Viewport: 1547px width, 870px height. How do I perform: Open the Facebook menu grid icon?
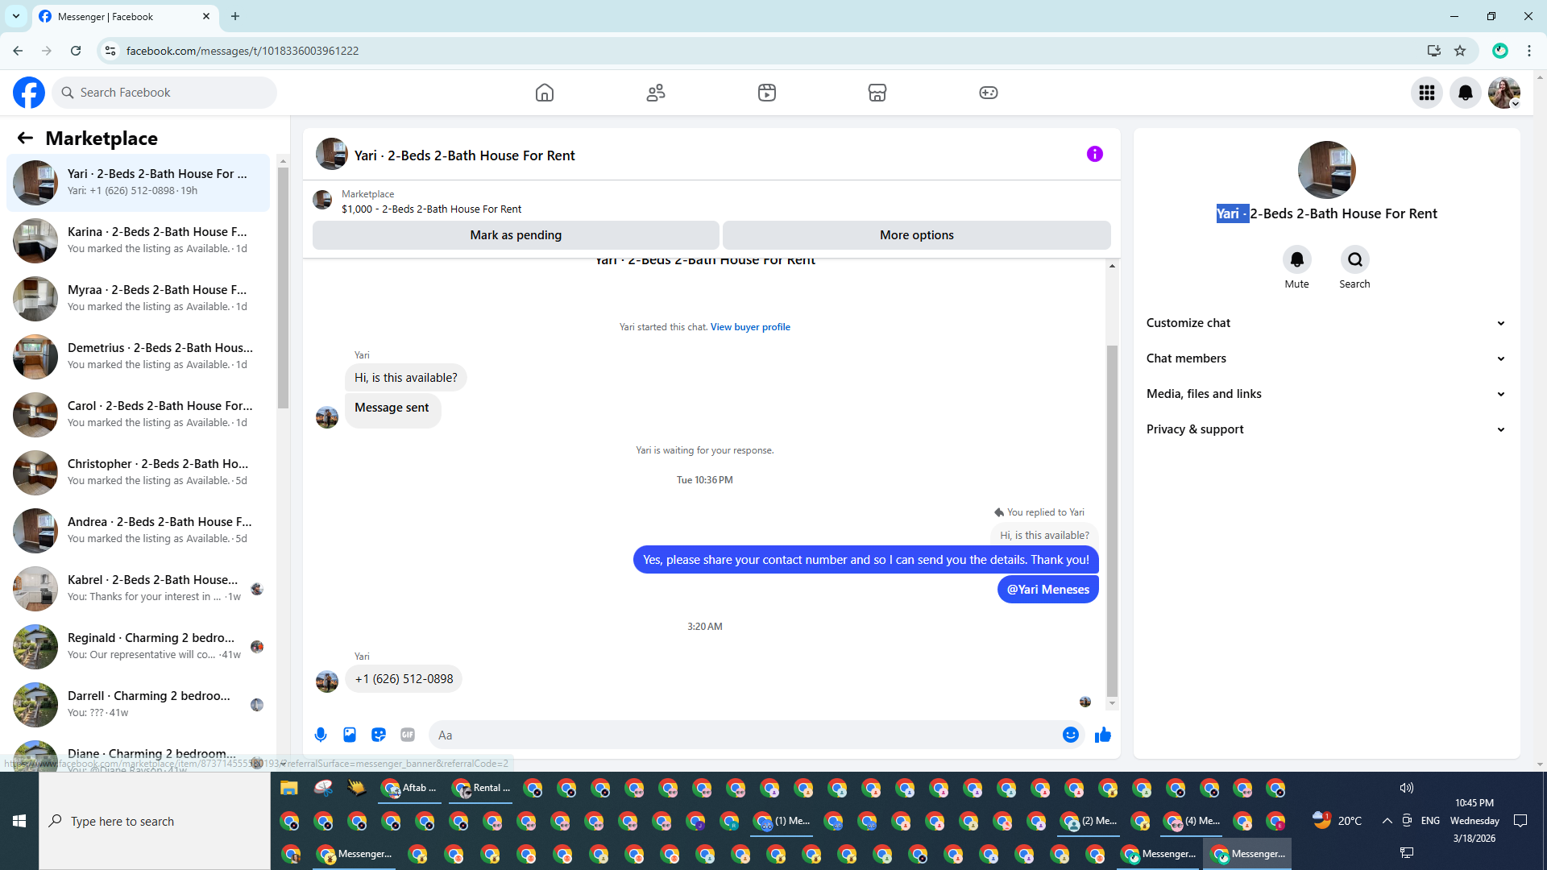pyautogui.click(x=1427, y=93)
